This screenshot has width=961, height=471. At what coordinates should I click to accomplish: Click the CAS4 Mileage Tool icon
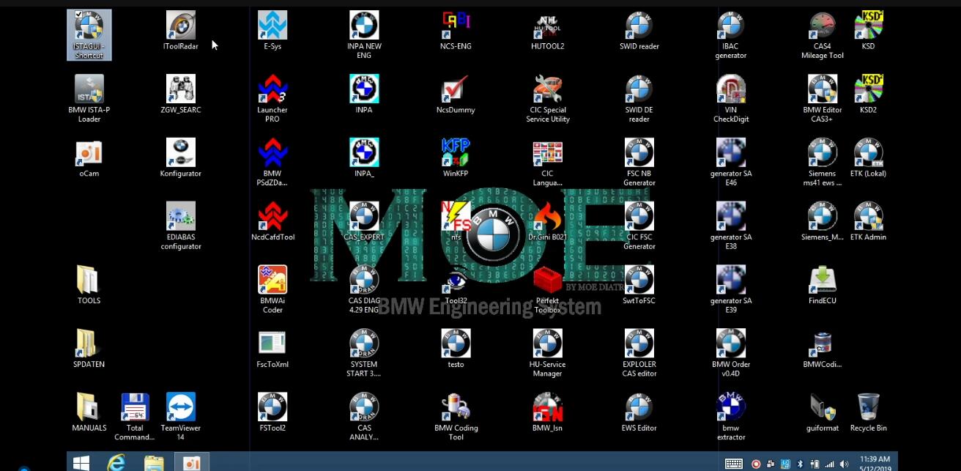click(822, 26)
